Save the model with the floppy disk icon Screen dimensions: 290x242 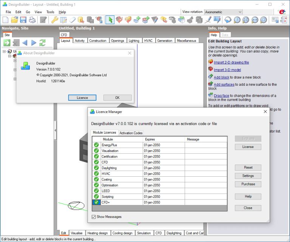pos(23,20)
